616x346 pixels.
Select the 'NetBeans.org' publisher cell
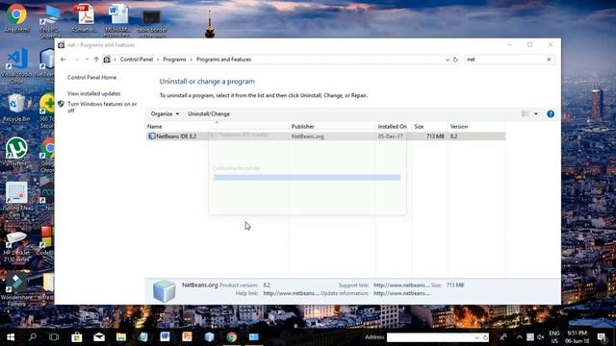[308, 136]
